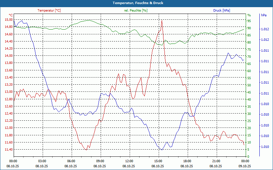This screenshot has height=170, width=273.
Task: Click the blue 'hPa' axis unit label
Action: [x=263, y=15]
